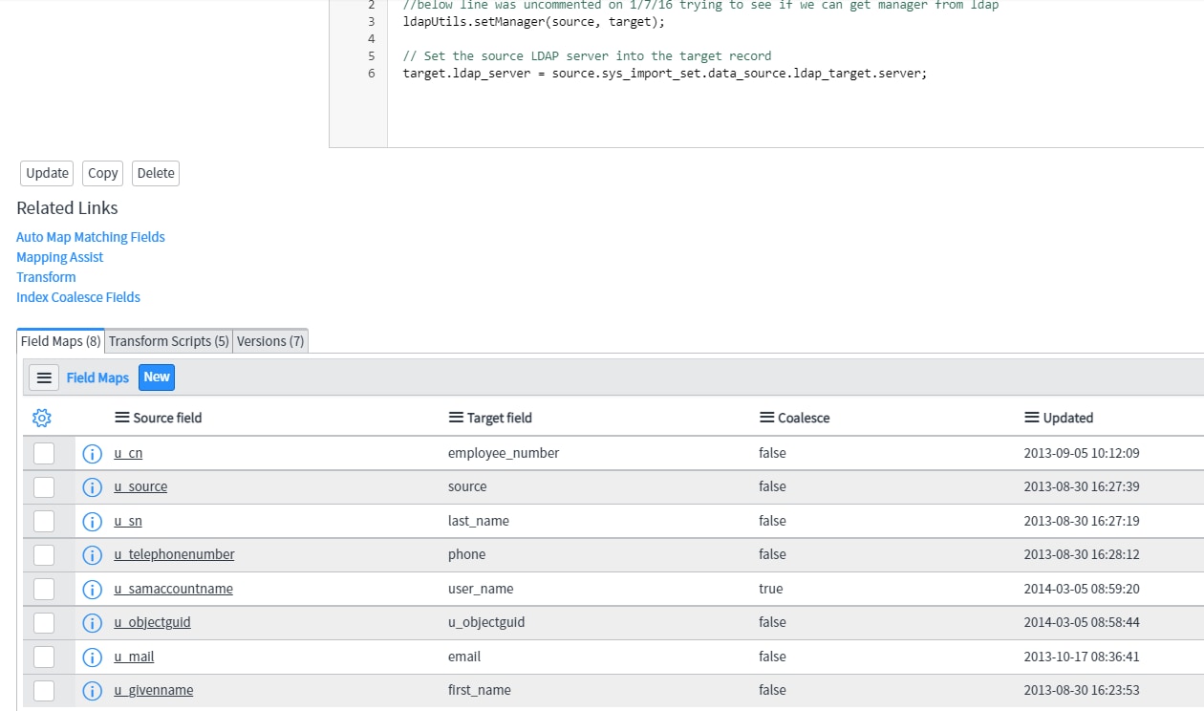The width and height of the screenshot is (1204, 711).
Task: Check the u_source row checkbox
Action: tap(44, 487)
